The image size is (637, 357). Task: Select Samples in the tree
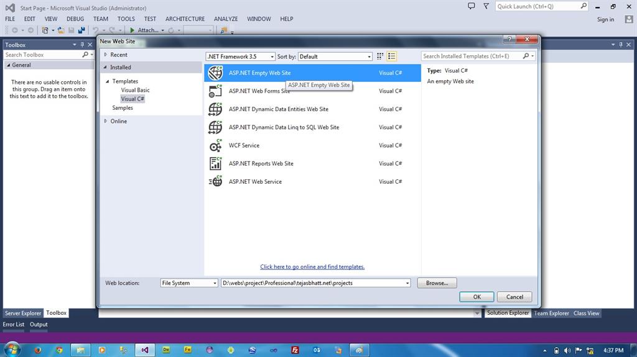pyautogui.click(x=123, y=108)
